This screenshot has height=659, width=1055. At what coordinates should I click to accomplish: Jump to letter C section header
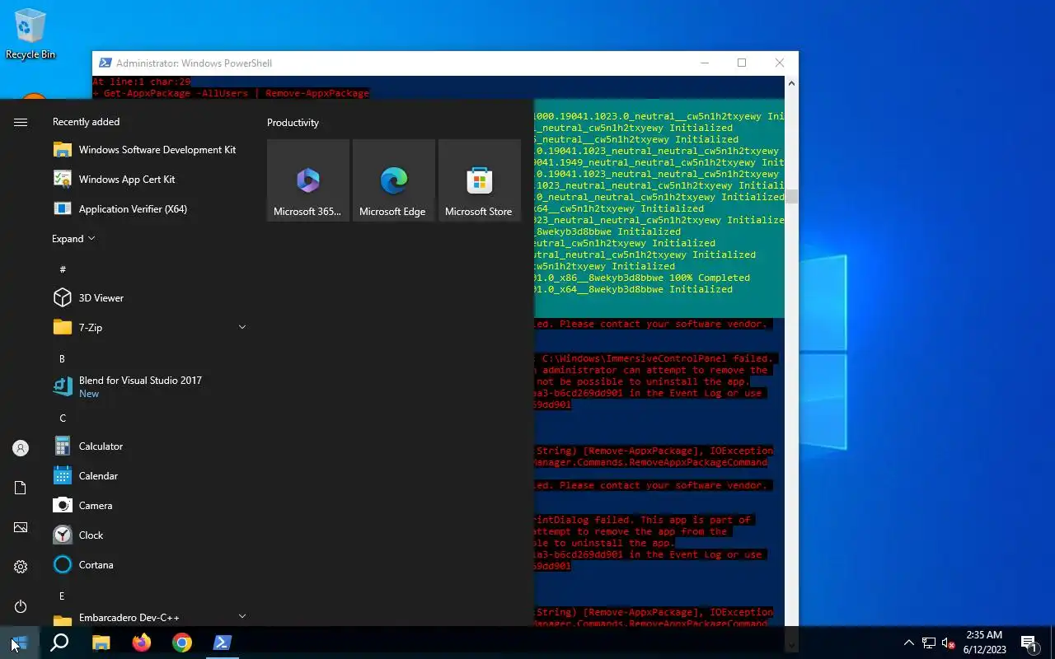(63, 418)
